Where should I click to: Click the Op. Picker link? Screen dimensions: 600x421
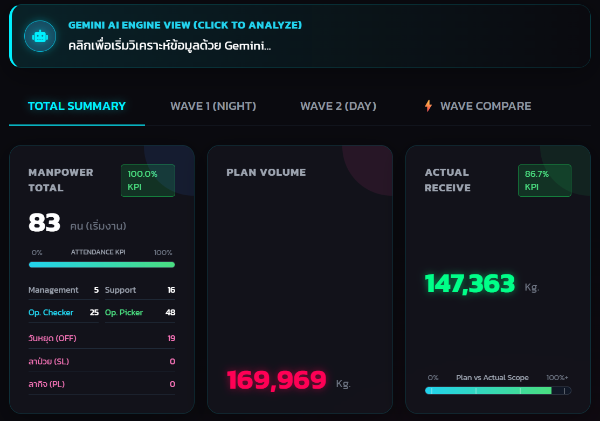tap(125, 312)
